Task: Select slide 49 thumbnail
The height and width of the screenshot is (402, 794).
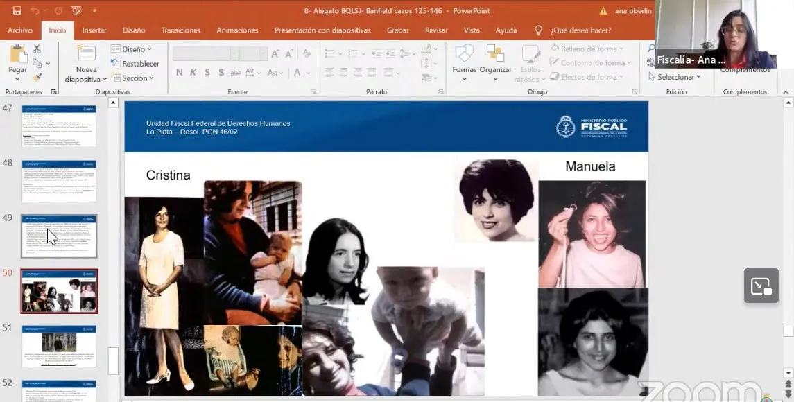Action: (x=59, y=236)
